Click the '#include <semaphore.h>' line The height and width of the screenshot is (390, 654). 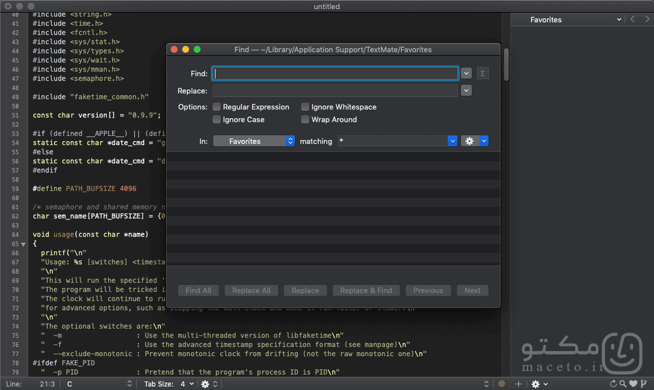(78, 79)
